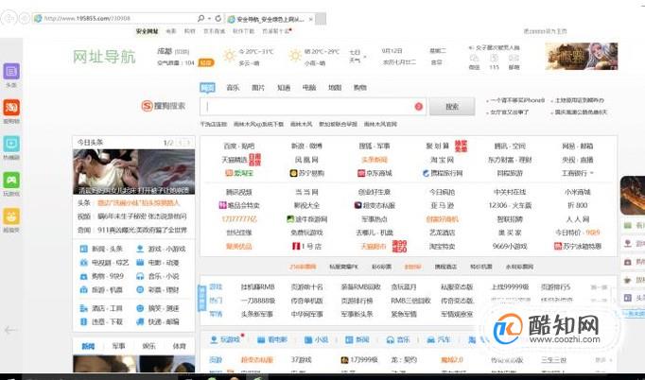Image resolution: width=645 pixels, height=380 pixels.
Task: Click the red badge icon in search box
Action: (418, 107)
